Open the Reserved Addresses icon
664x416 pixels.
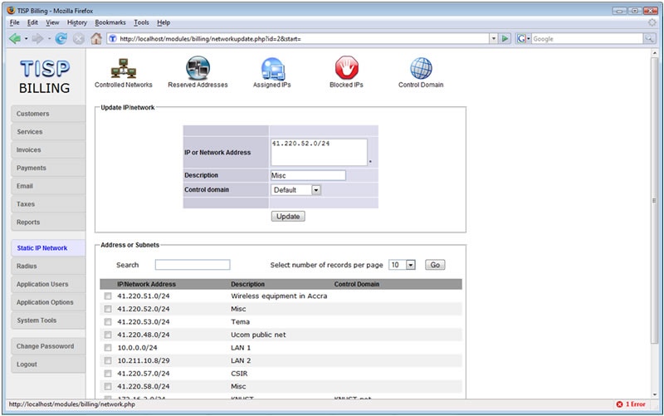click(198, 68)
